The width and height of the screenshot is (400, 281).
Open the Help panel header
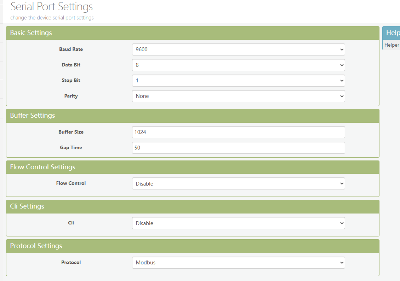point(392,33)
